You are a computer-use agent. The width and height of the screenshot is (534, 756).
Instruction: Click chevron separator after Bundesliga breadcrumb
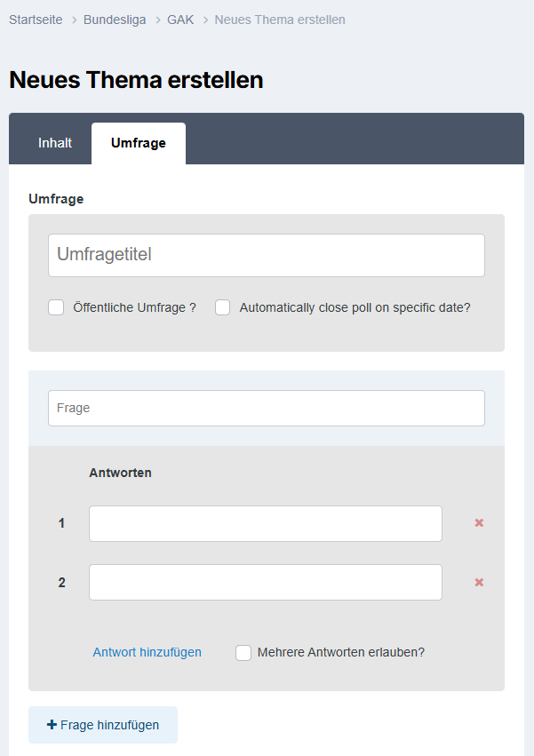(x=158, y=20)
